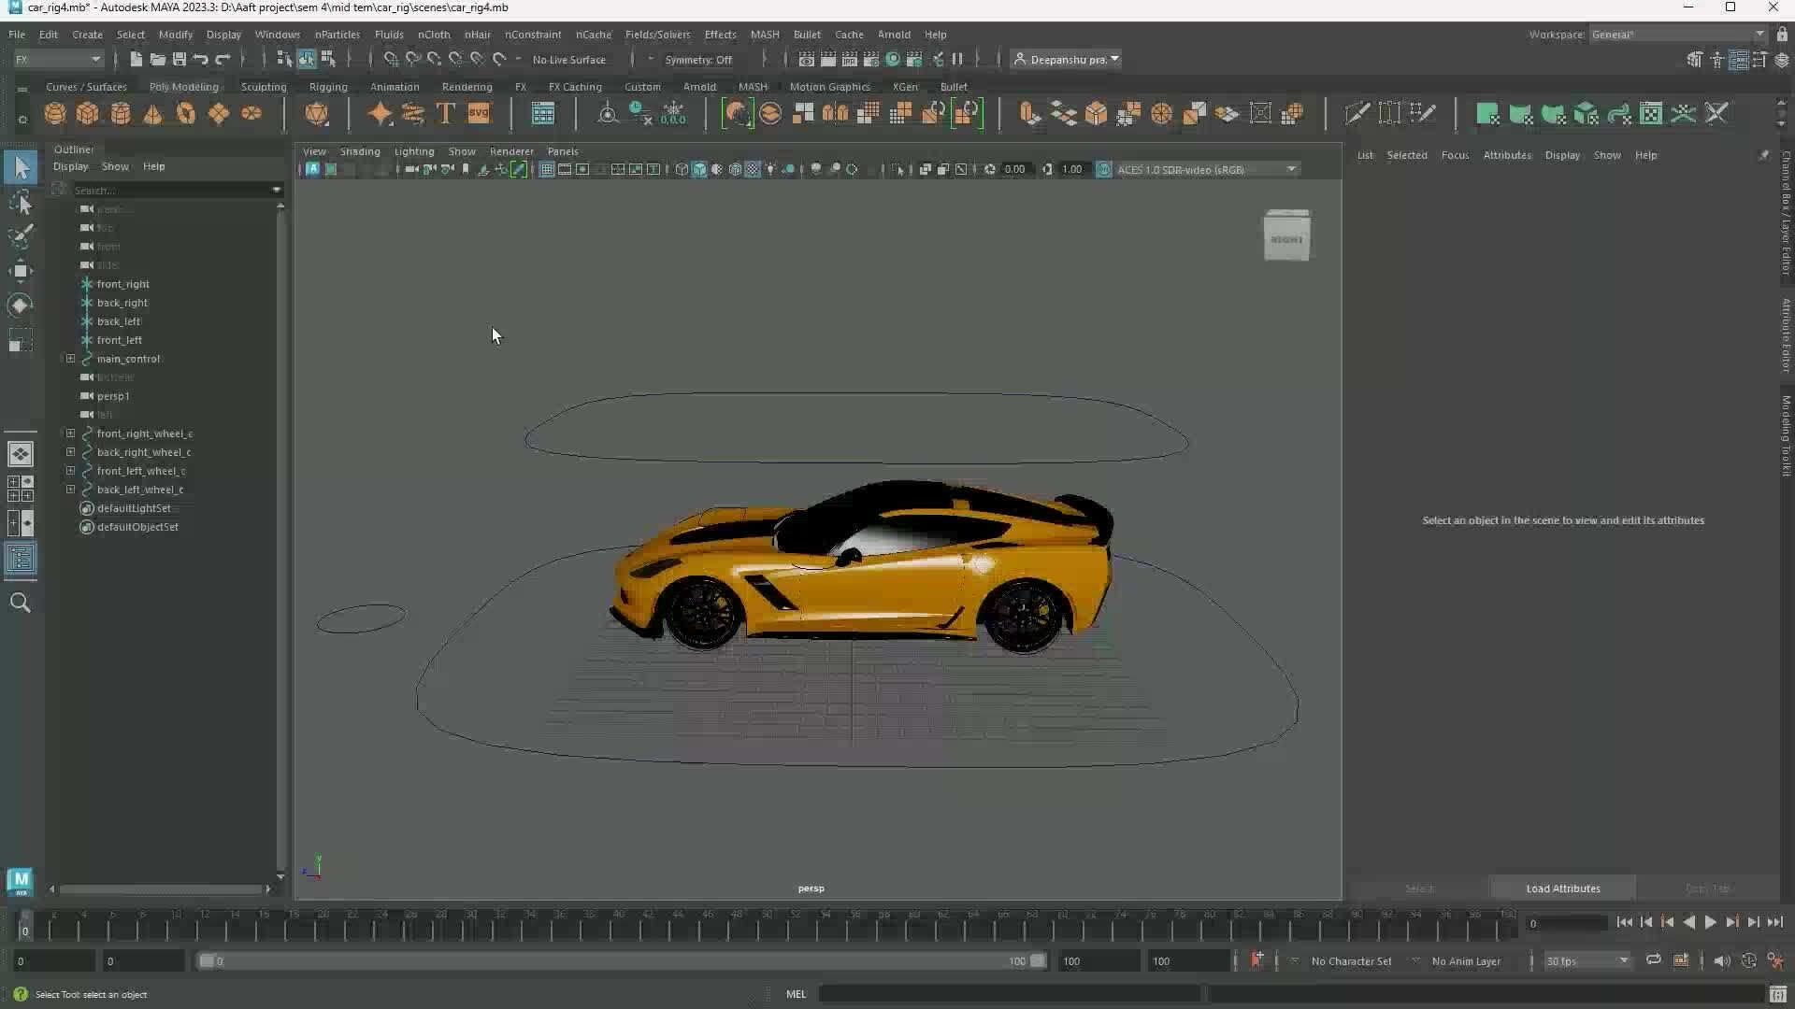Open the ACES 1.0 SDR-video color dropdown
The height and width of the screenshot is (1009, 1795).
[1292, 169]
